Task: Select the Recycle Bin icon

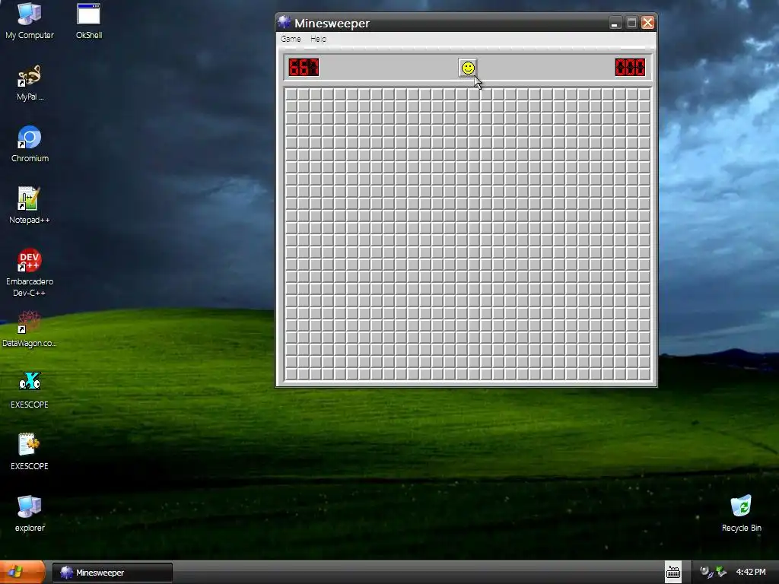Action: [x=741, y=514]
